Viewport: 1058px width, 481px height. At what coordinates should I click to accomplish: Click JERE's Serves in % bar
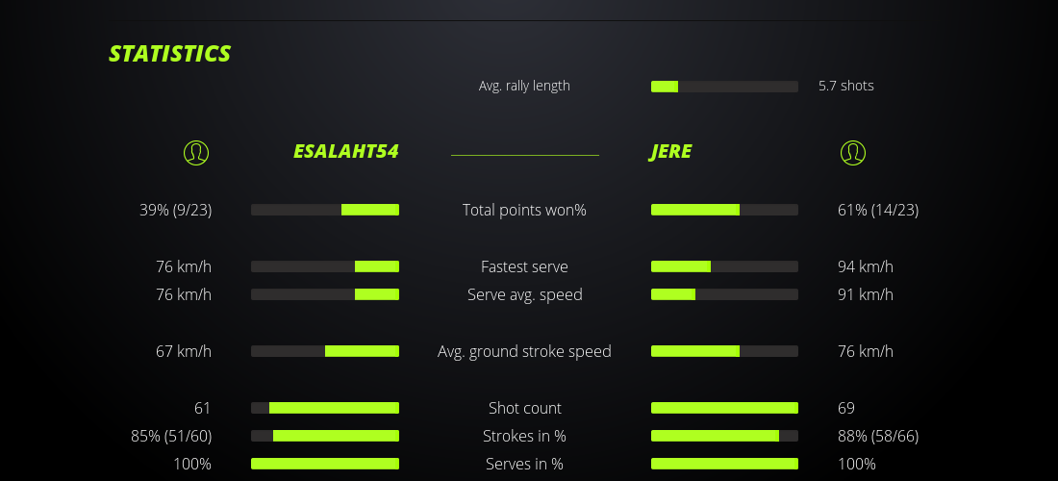point(724,464)
